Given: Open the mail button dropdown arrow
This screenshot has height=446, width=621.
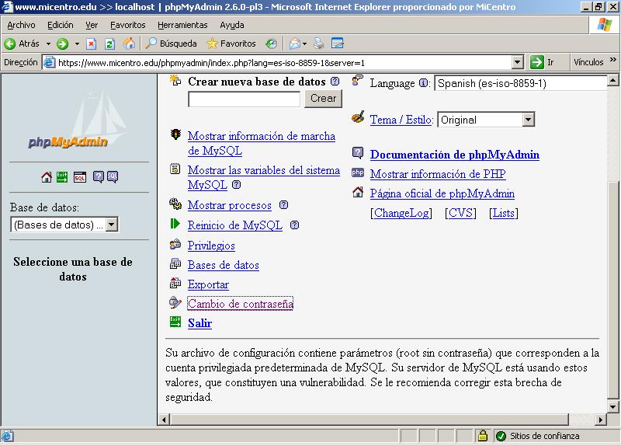Looking at the screenshot, I should 304,44.
